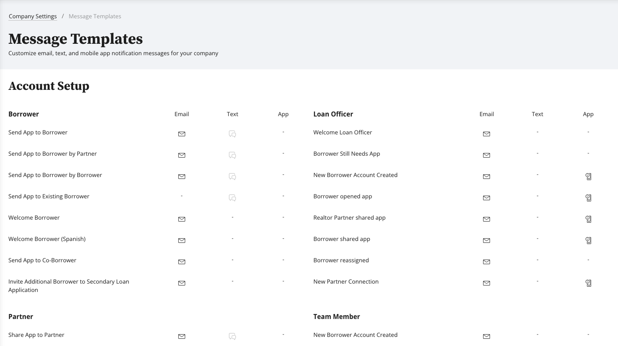
Task: Click the chat icon for Send App to Borrower by Partner
Action: click(232, 155)
